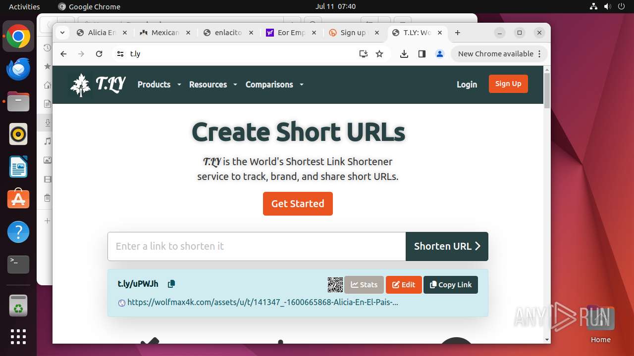Click the install app icon in address bar
Screen dimensions: 634x356
[364, 54]
